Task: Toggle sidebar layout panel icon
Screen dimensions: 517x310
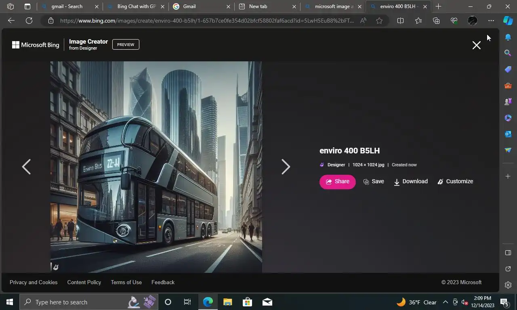Action: [x=508, y=253]
